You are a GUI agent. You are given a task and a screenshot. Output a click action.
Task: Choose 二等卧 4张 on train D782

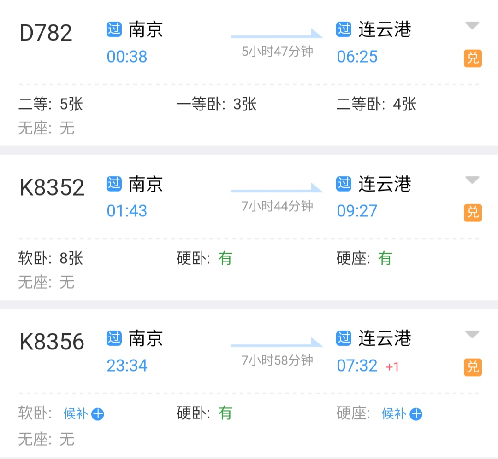pos(376,105)
